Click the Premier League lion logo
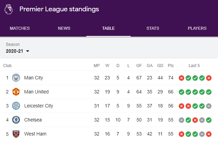 [x=9, y=9]
